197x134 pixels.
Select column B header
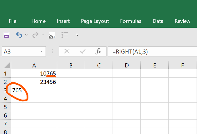(71, 65)
